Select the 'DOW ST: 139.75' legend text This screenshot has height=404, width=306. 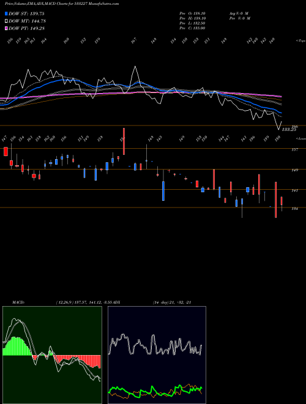[x=26, y=13]
